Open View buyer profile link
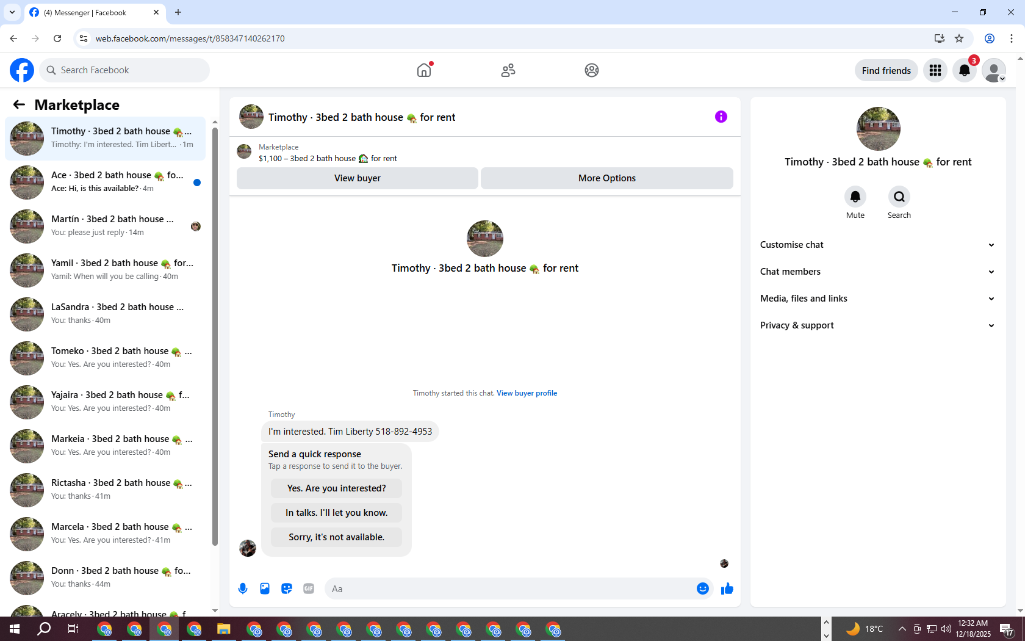The width and height of the screenshot is (1025, 641). pyautogui.click(x=527, y=393)
